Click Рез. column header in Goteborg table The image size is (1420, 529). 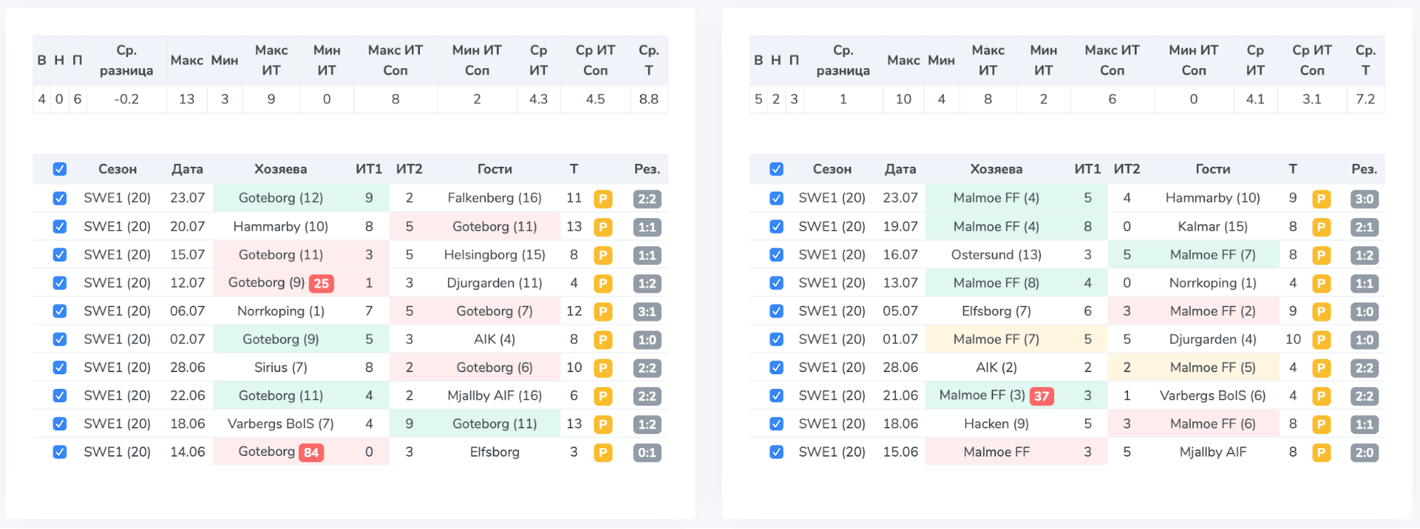pyautogui.click(x=647, y=169)
